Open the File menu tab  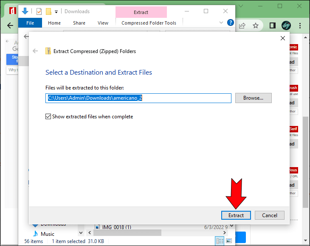[30, 23]
